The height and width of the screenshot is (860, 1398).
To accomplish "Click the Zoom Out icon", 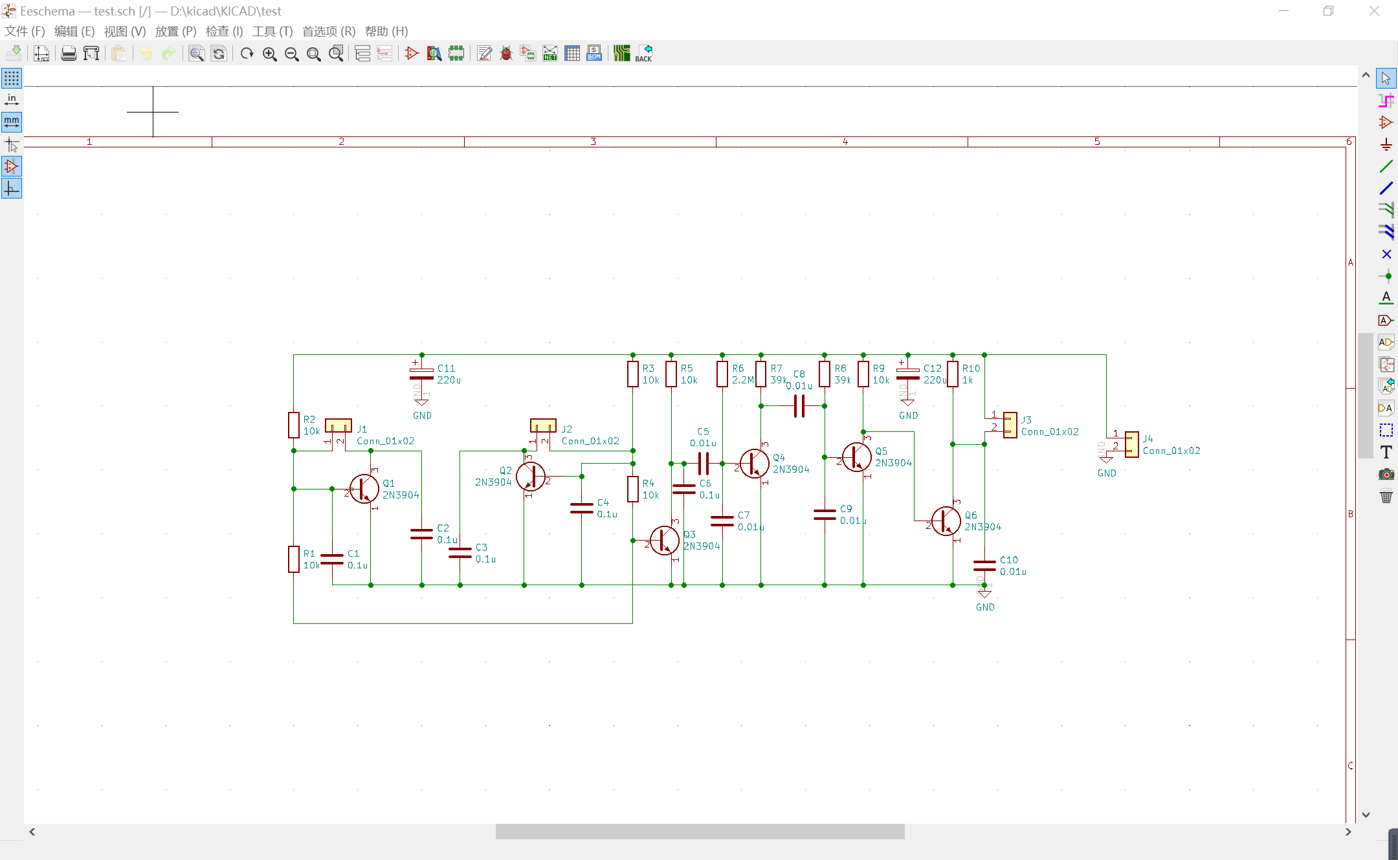I will [x=291, y=53].
